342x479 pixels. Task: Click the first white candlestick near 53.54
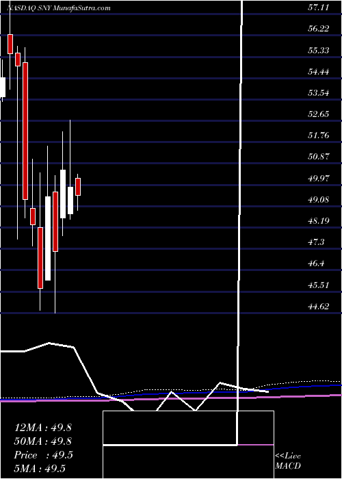3,87
